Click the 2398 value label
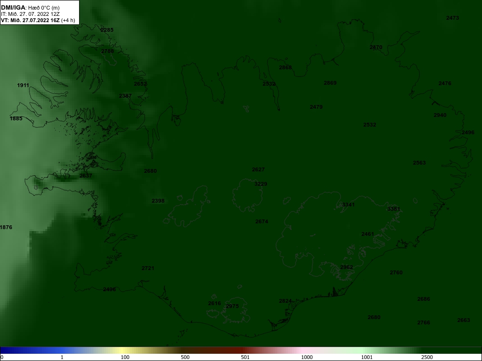The width and height of the screenshot is (482, 361). pos(158,201)
